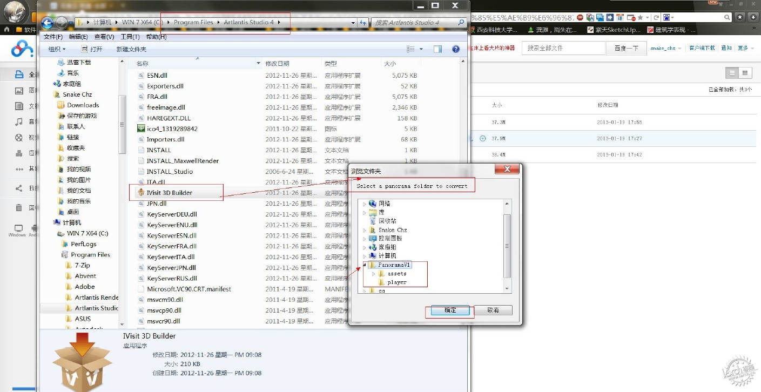Image resolution: width=761 pixels, height=392 pixels.
Task: Click the Explorer back navigation arrow
Action: [x=48, y=23]
